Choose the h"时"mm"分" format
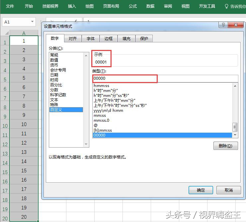Image resolution: width=246 pixels, height=222 pixels. click(x=162, y=91)
